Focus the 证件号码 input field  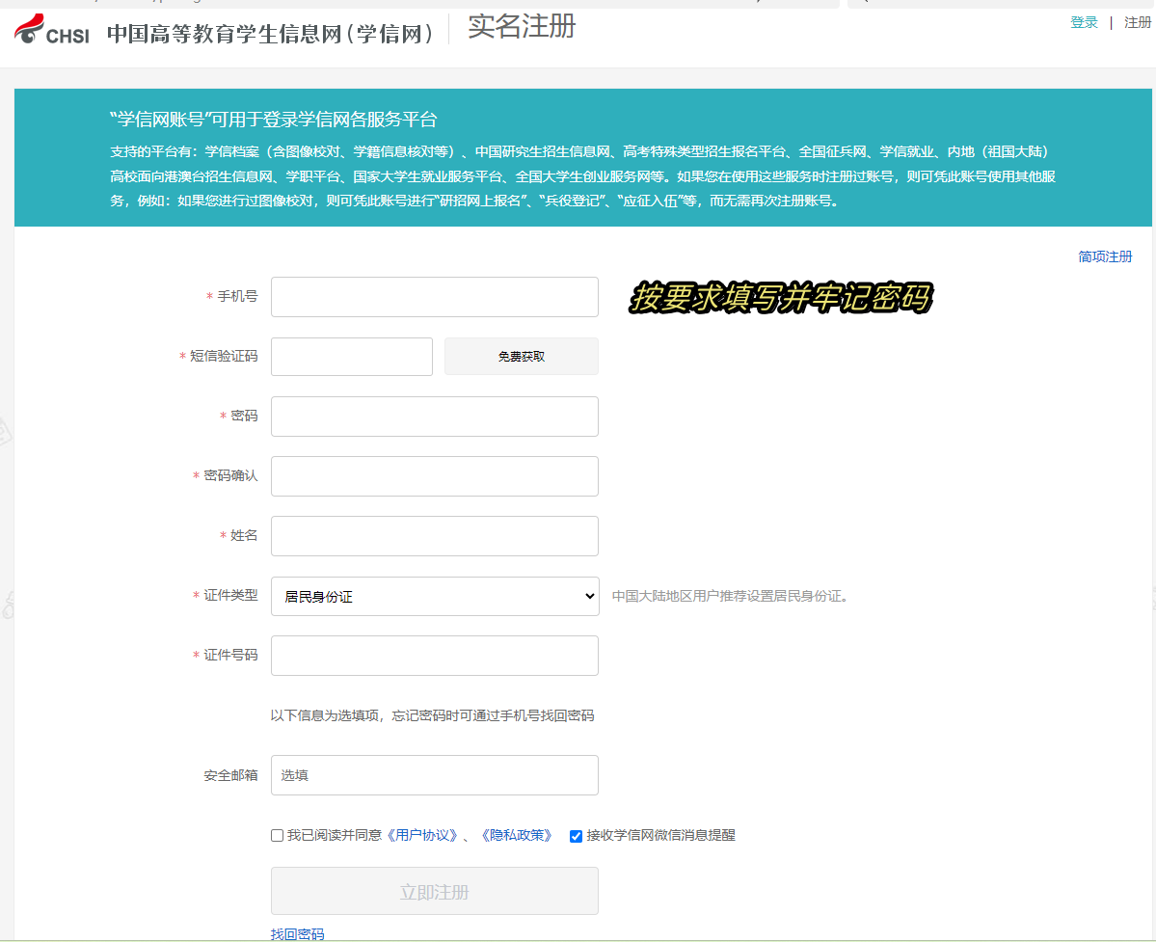click(x=434, y=656)
